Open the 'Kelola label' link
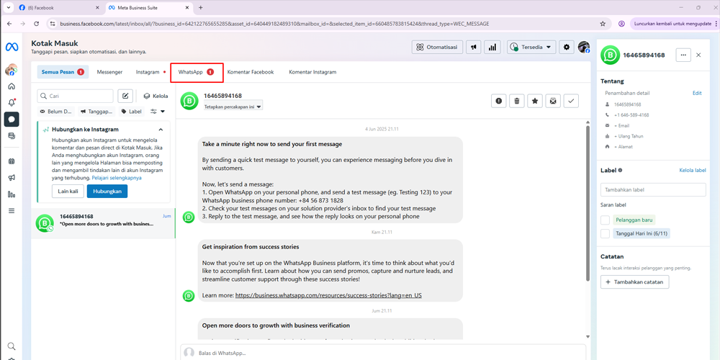The image size is (720, 360). (692, 171)
